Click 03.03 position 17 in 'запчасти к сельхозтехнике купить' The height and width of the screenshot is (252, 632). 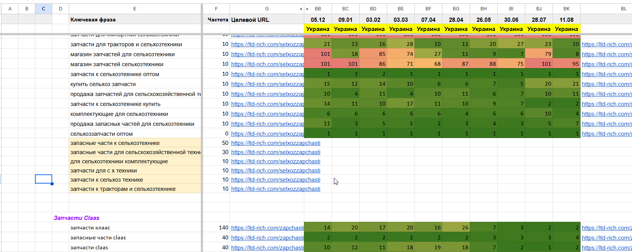click(x=401, y=104)
